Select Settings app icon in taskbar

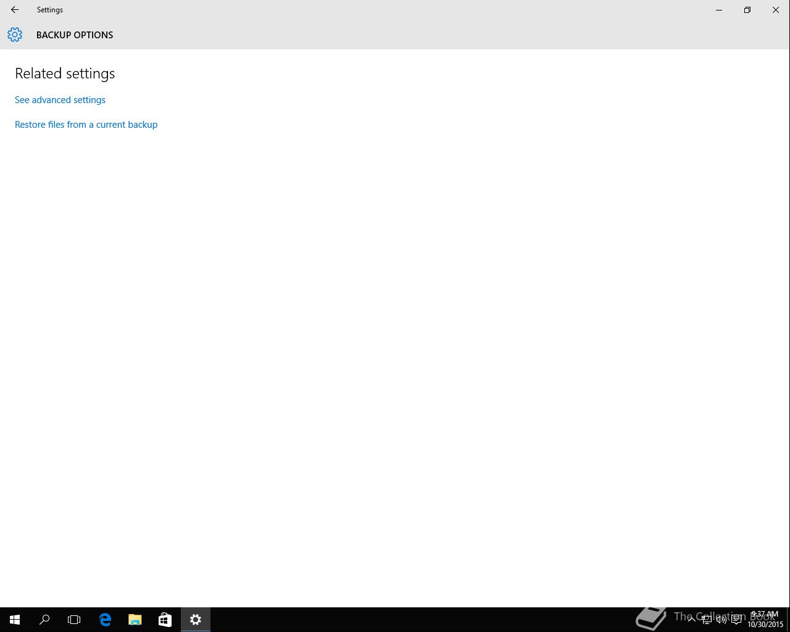pyautogui.click(x=196, y=620)
